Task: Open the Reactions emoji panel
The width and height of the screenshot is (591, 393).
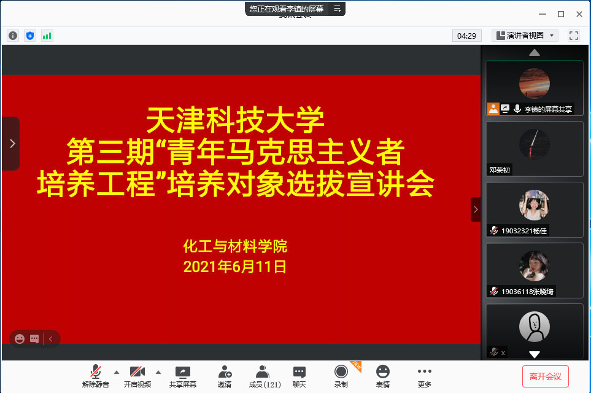Action: tap(383, 376)
